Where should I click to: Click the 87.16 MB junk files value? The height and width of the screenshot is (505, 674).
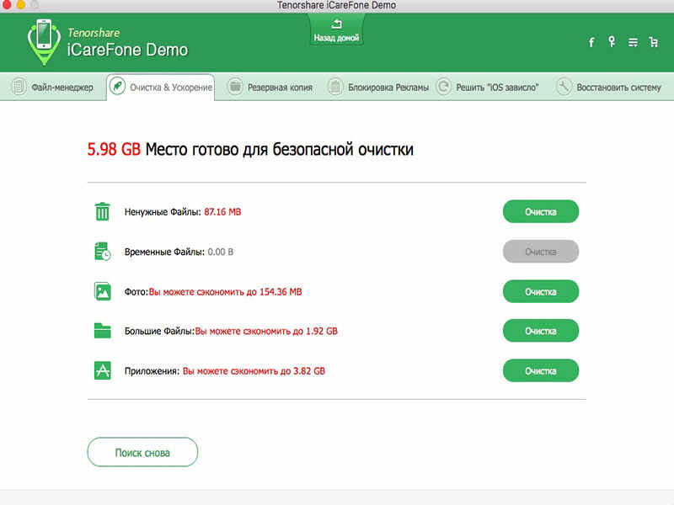click(222, 212)
